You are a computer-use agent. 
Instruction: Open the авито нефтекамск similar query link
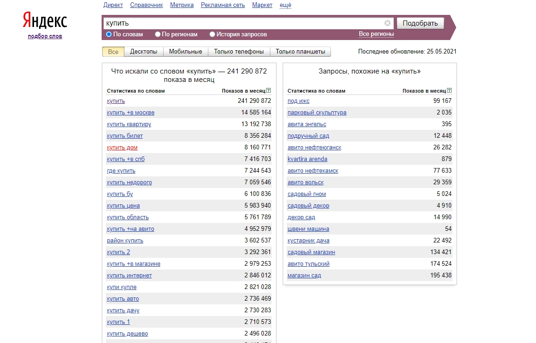(313, 171)
